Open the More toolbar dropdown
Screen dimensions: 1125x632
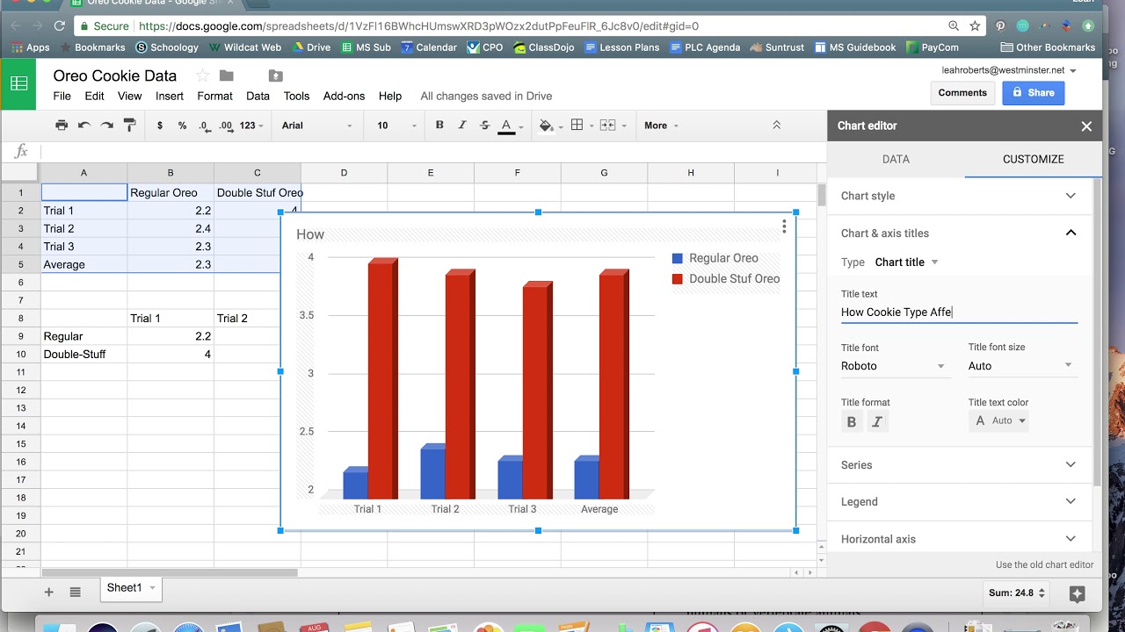point(661,126)
